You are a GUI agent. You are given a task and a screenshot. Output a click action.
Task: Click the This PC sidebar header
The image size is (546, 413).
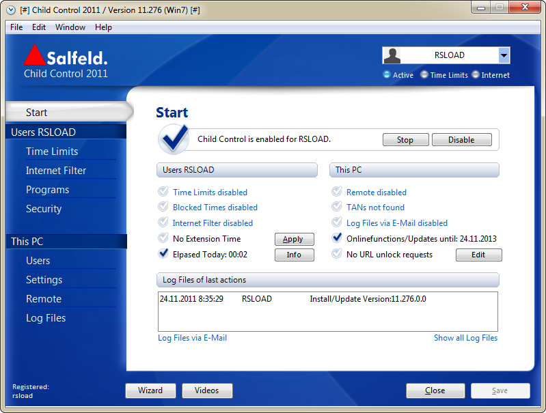tap(66, 242)
